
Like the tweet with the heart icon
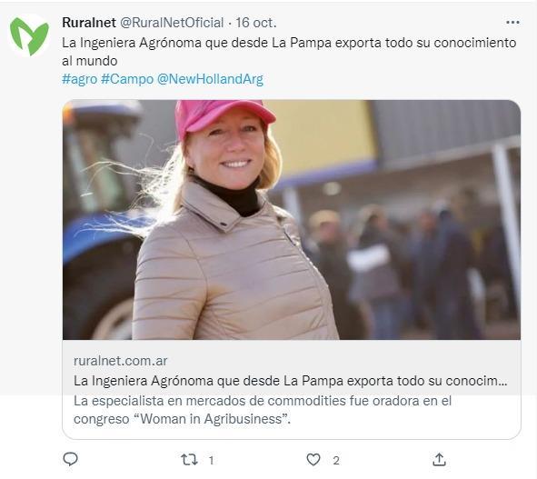point(313,460)
